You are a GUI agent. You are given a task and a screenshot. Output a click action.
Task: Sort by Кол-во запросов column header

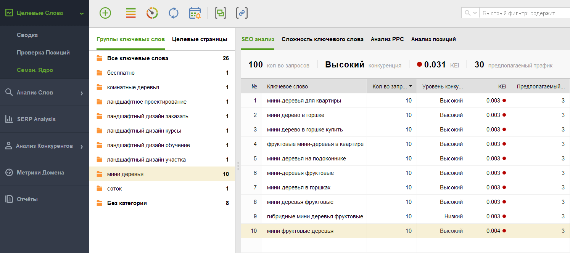(x=392, y=86)
